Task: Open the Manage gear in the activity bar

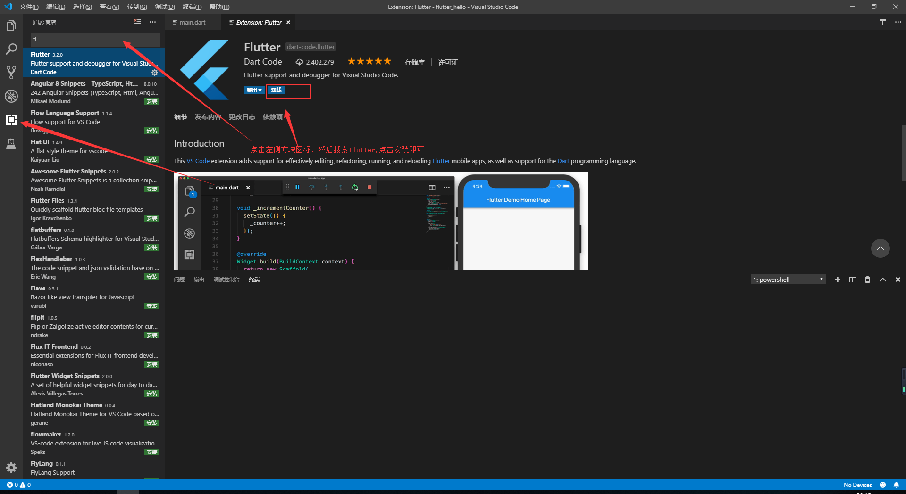Action: [x=11, y=468]
